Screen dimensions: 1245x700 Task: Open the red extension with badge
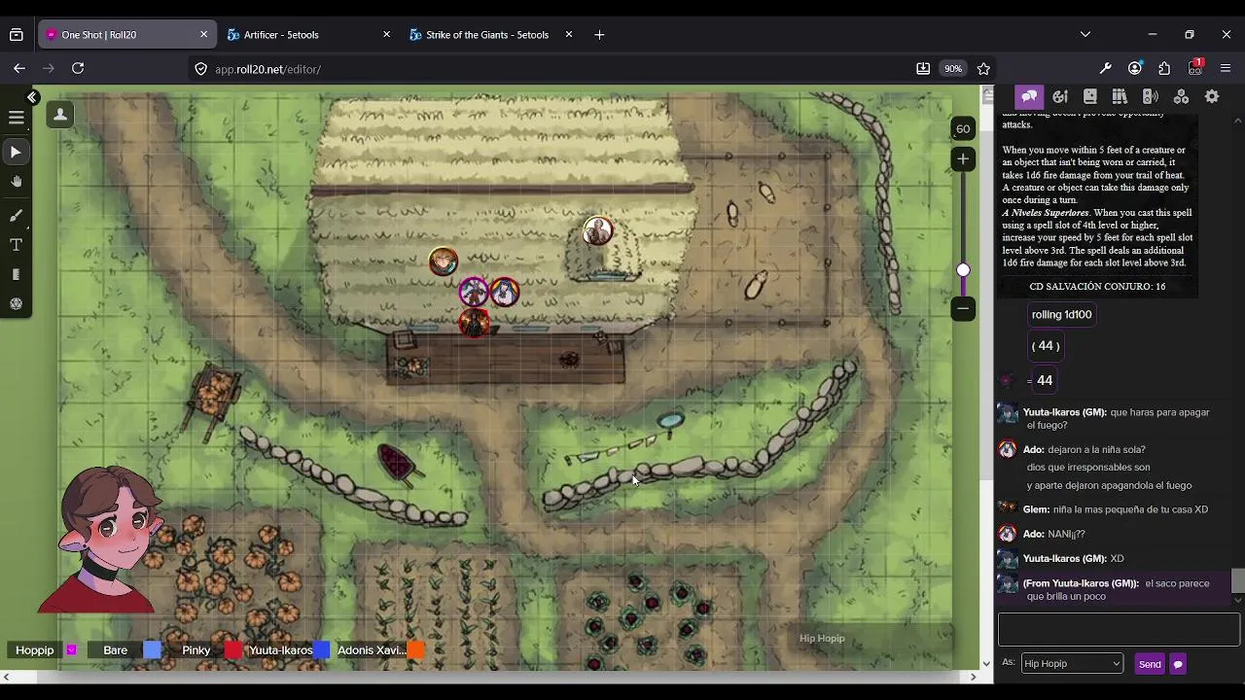tap(1195, 68)
